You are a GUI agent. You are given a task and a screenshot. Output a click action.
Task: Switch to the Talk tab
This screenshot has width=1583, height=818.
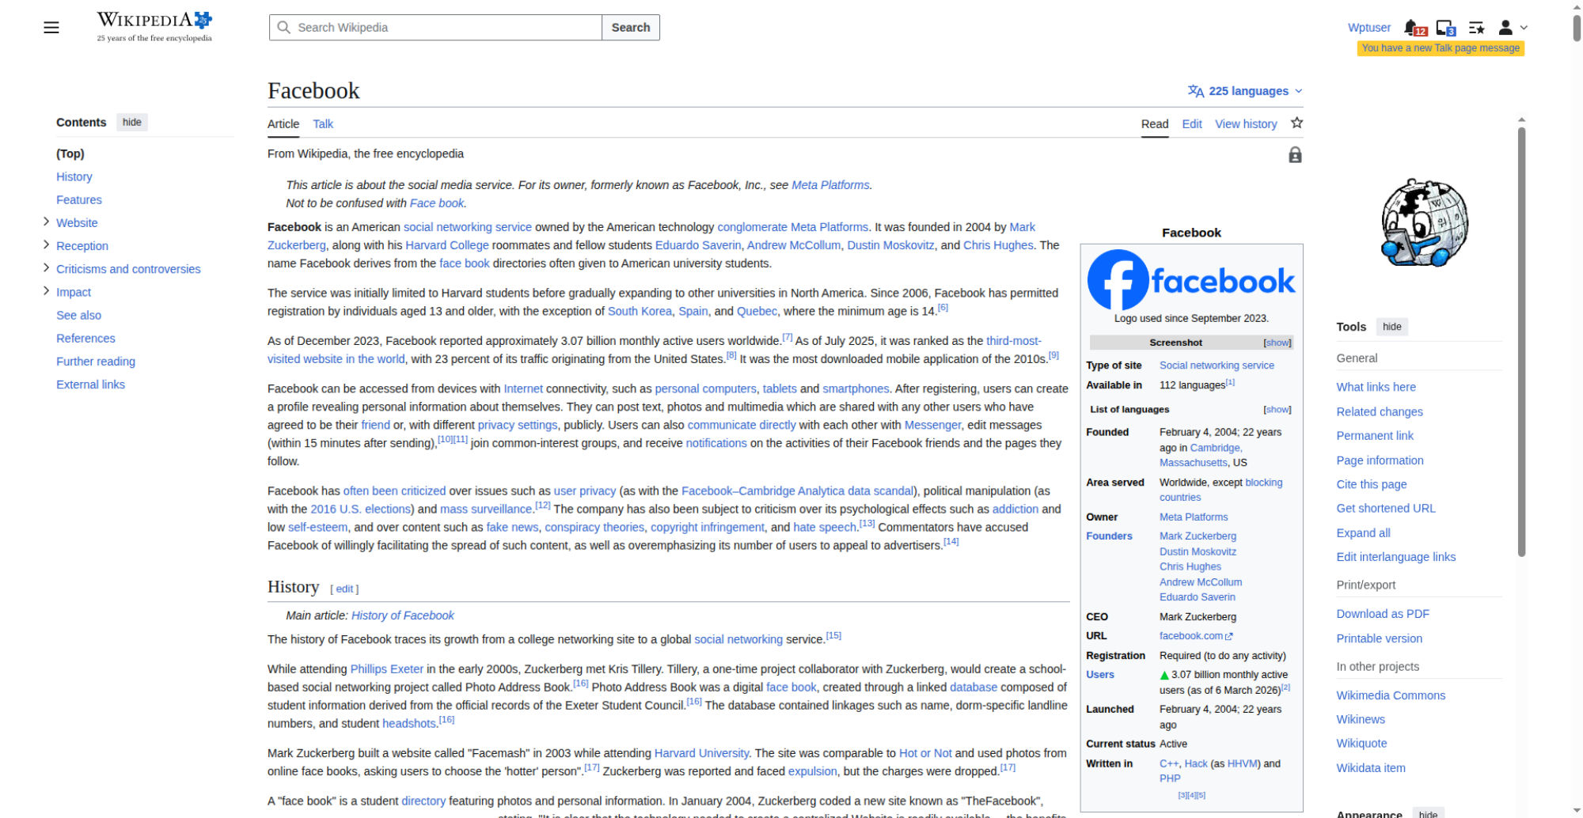coord(322,124)
